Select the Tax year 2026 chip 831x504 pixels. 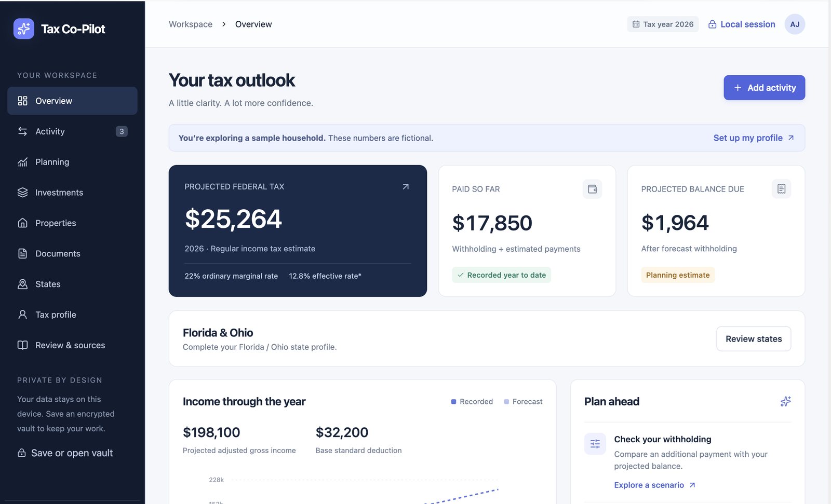coord(663,24)
